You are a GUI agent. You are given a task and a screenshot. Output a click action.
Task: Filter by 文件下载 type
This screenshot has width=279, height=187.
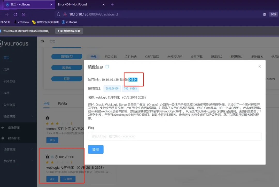point(197,57)
